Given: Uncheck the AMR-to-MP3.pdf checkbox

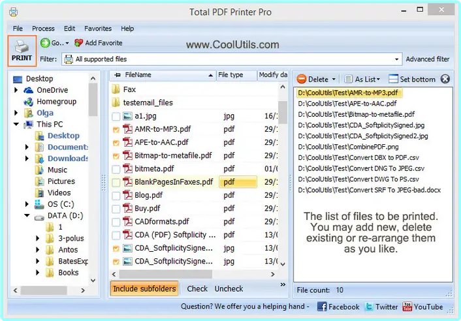Looking at the screenshot, I should (x=116, y=130).
